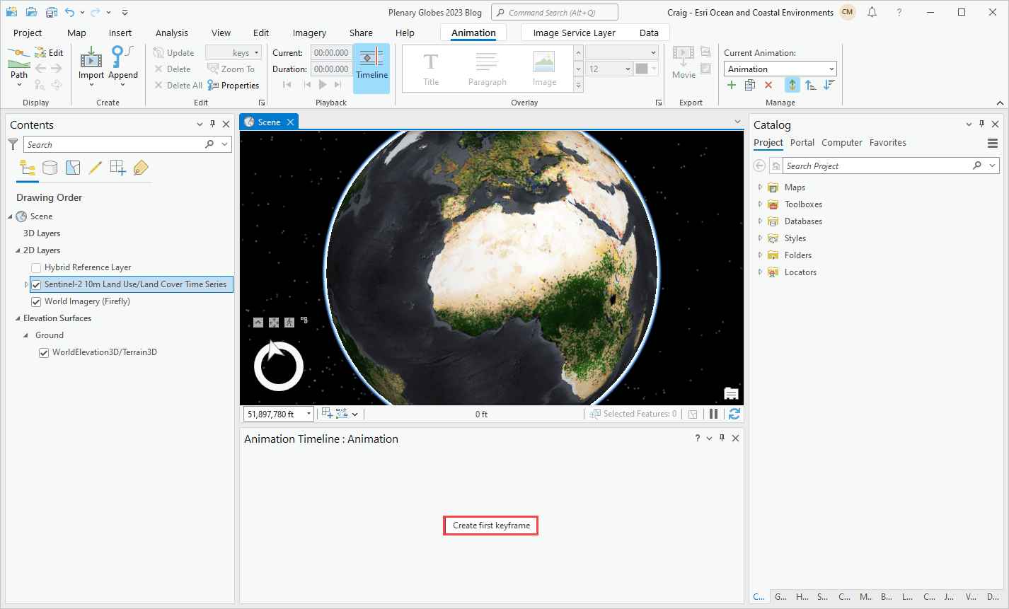Select List By Data Source cylinder icon
This screenshot has width=1009, height=609.
pos(50,168)
